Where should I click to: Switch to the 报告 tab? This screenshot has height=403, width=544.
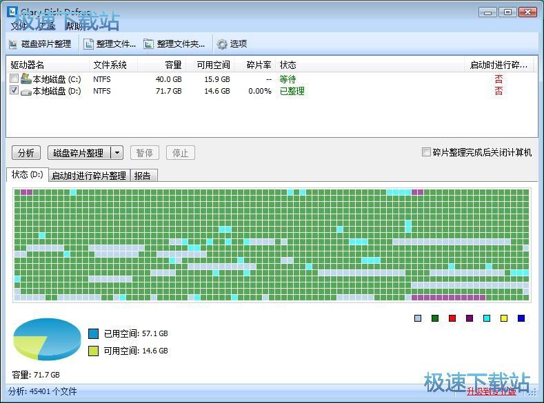click(143, 176)
